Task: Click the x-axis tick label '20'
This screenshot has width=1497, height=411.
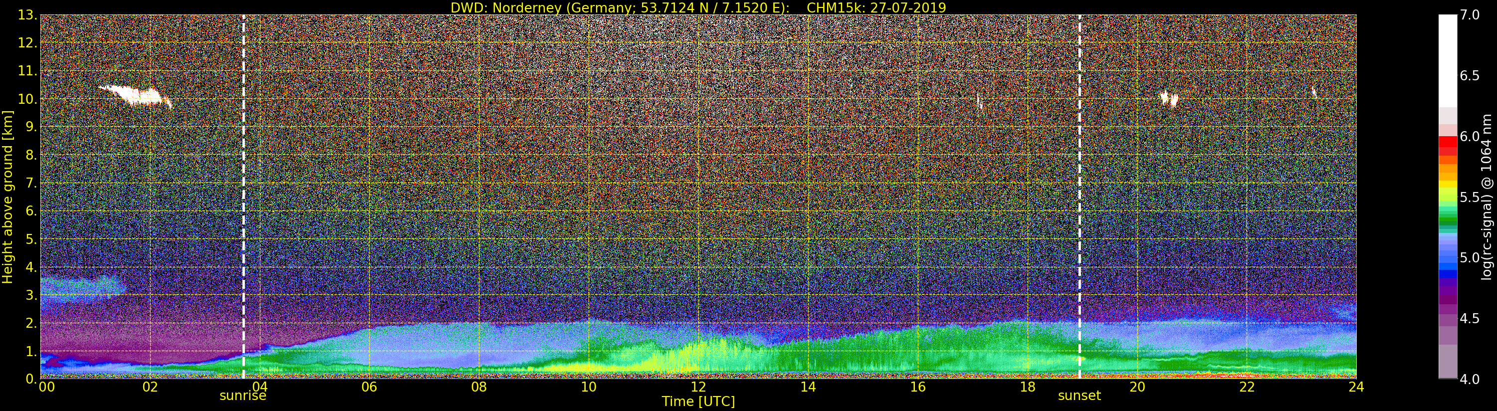Action: point(1137,387)
